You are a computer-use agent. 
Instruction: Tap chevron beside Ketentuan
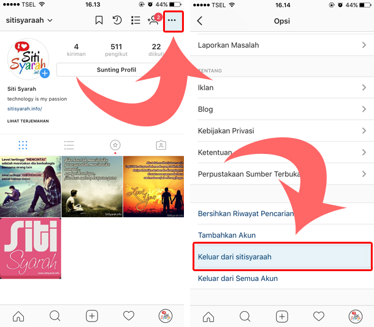click(364, 152)
